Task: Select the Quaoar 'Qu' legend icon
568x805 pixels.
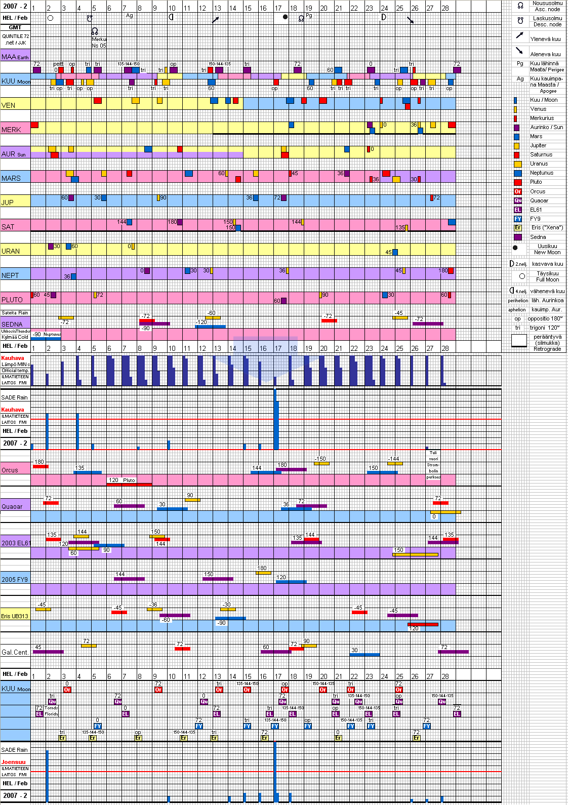Action: tap(517, 200)
